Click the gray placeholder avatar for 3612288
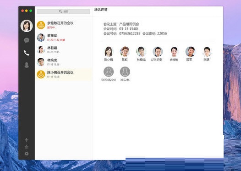 125,72
